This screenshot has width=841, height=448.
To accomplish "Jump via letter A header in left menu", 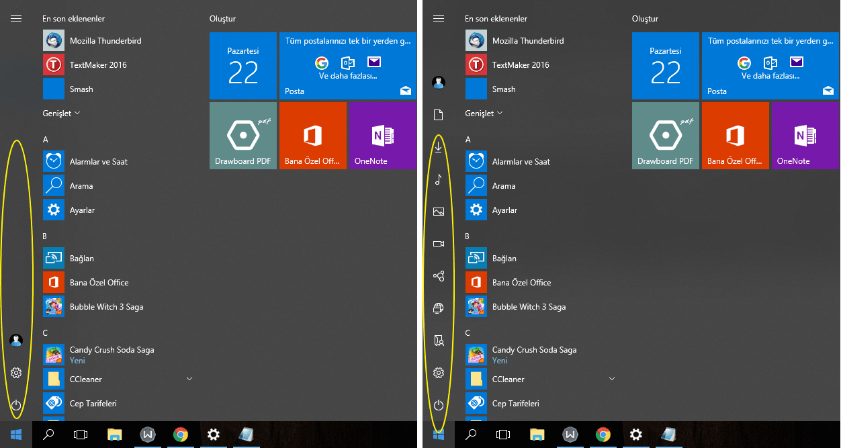I will pyautogui.click(x=46, y=140).
